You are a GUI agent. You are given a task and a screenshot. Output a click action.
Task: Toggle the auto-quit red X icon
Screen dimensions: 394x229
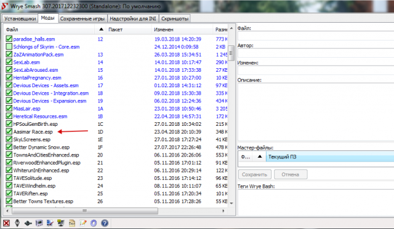[x=6, y=223]
